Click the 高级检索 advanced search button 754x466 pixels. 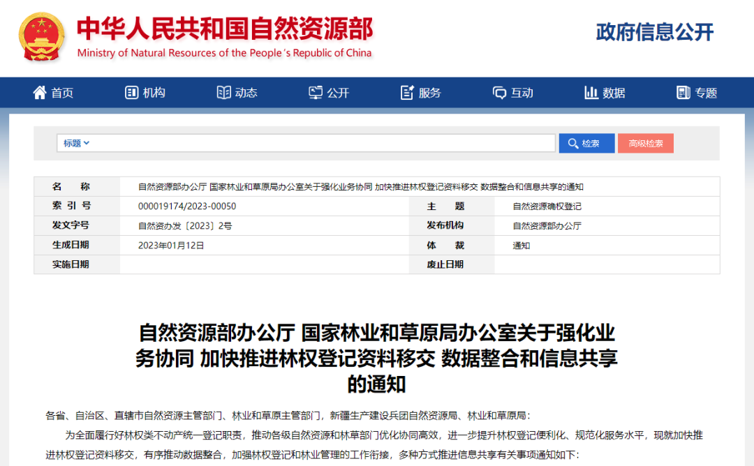[x=646, y=143]
